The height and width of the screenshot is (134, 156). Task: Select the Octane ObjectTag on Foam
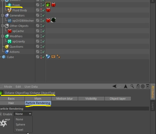(48, 5)
